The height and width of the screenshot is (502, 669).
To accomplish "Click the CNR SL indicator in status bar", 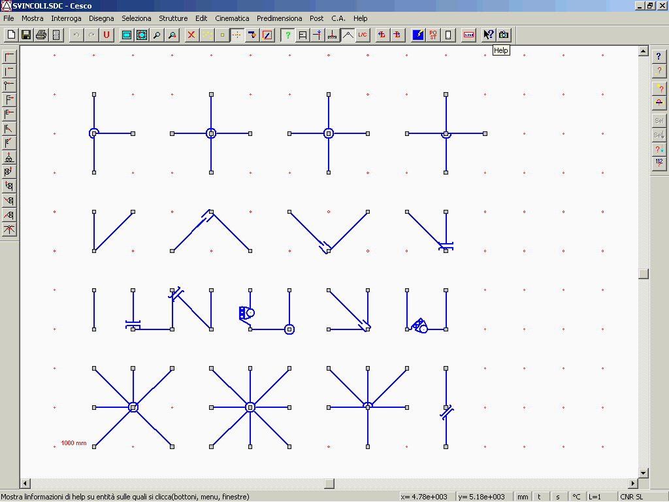I will (x=632, y=497).
